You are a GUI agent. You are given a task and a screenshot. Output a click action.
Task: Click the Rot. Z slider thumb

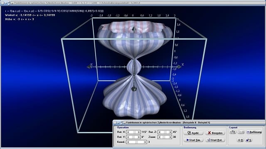pyautogui.click(x=165, y=132)
